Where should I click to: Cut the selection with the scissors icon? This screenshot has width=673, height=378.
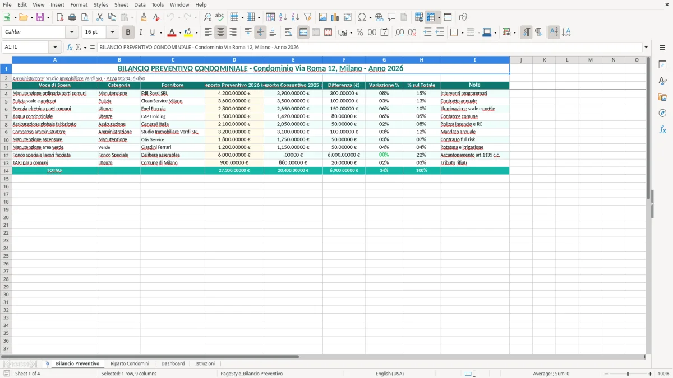click(x=100, y=17)
